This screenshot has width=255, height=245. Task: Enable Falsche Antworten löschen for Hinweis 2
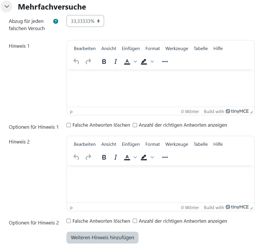[x=69, y=221]
